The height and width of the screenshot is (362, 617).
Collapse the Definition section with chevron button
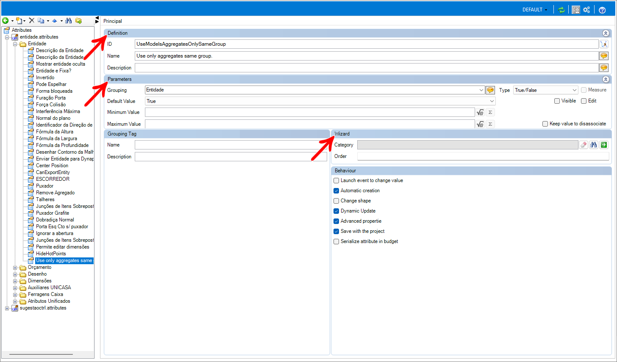606,33
